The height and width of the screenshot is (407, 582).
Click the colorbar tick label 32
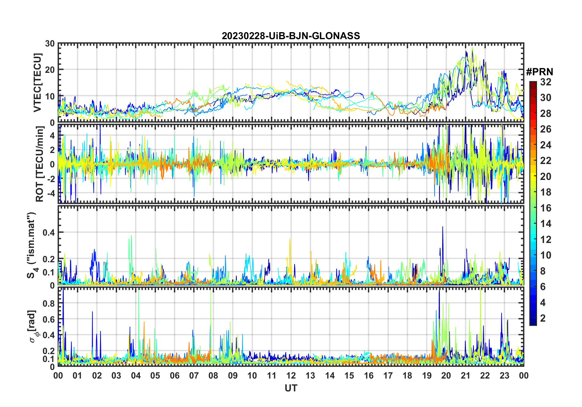[x=546, y=82]
